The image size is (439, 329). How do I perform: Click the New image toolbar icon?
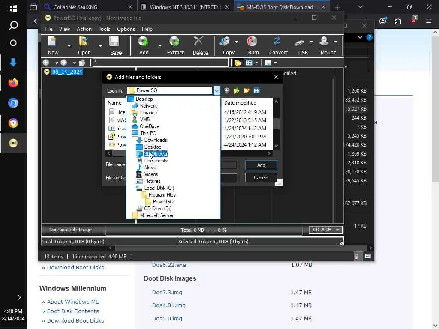point(53,42)
